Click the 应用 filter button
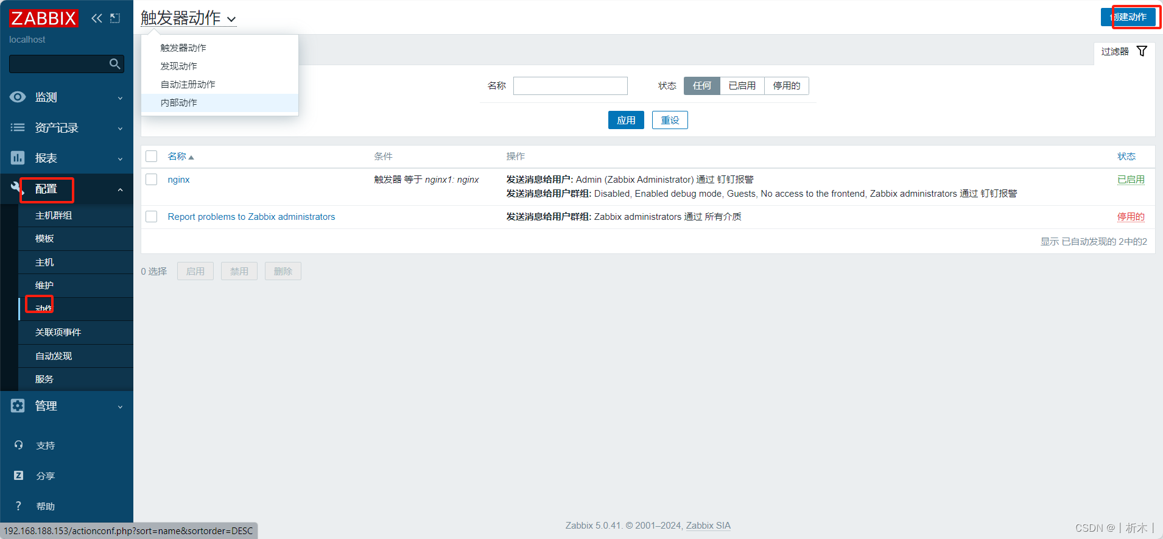Screen dimensions: 1163x539 (626, 120)
